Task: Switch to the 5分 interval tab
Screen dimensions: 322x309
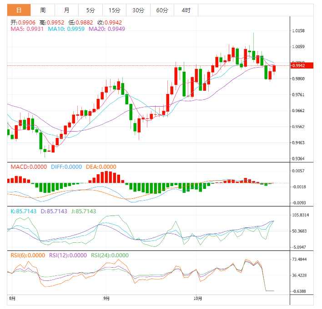Action: pos(90,10)
